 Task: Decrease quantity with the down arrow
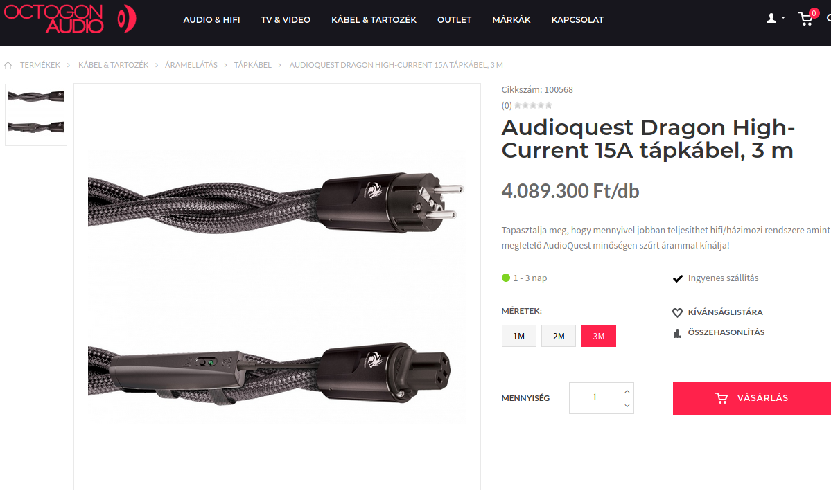tap(627, 406)
